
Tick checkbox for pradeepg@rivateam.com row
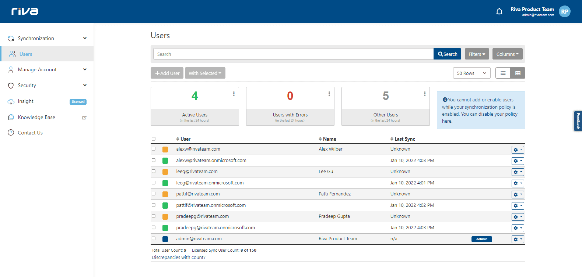tap(154, 216)
